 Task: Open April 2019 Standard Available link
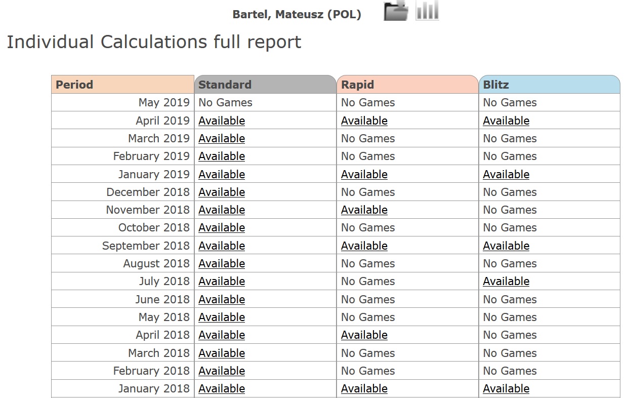coord(222,121)
